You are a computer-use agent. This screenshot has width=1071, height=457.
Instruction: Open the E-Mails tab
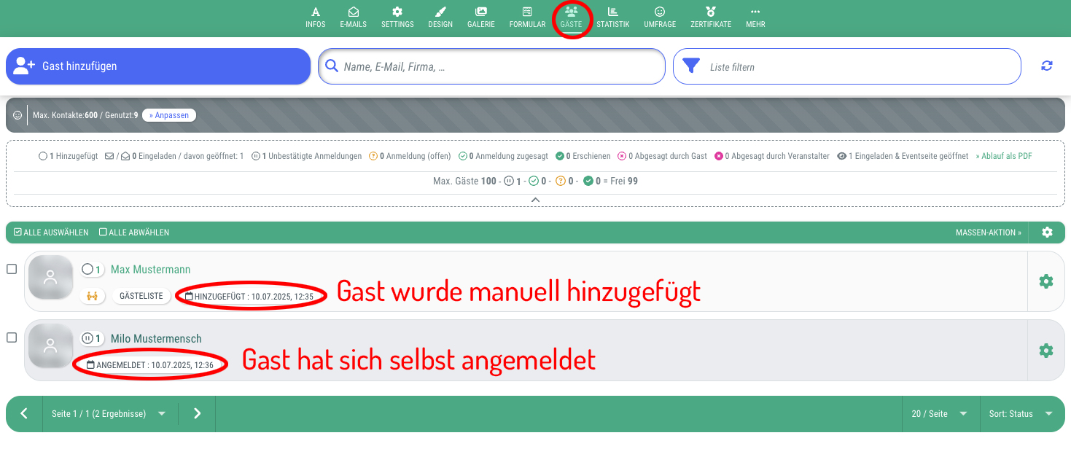pos(354,17)
